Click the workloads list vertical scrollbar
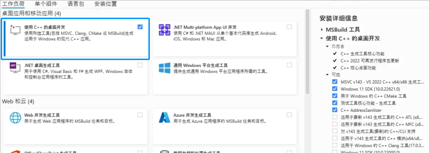 pos(308,52)
